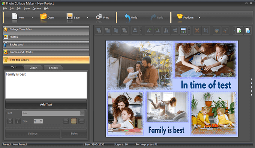Click the Open folder icon
255x148 pixels.
[x=43, y=17]
